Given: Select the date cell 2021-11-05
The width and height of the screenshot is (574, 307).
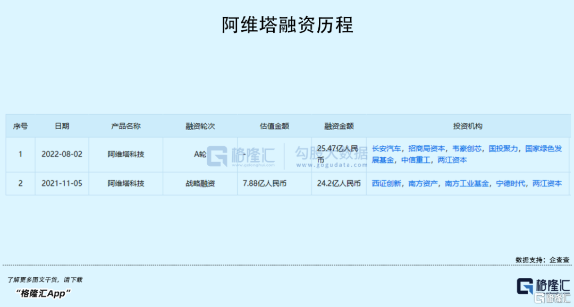Looking at the screenshot, I should pos(62,183).
